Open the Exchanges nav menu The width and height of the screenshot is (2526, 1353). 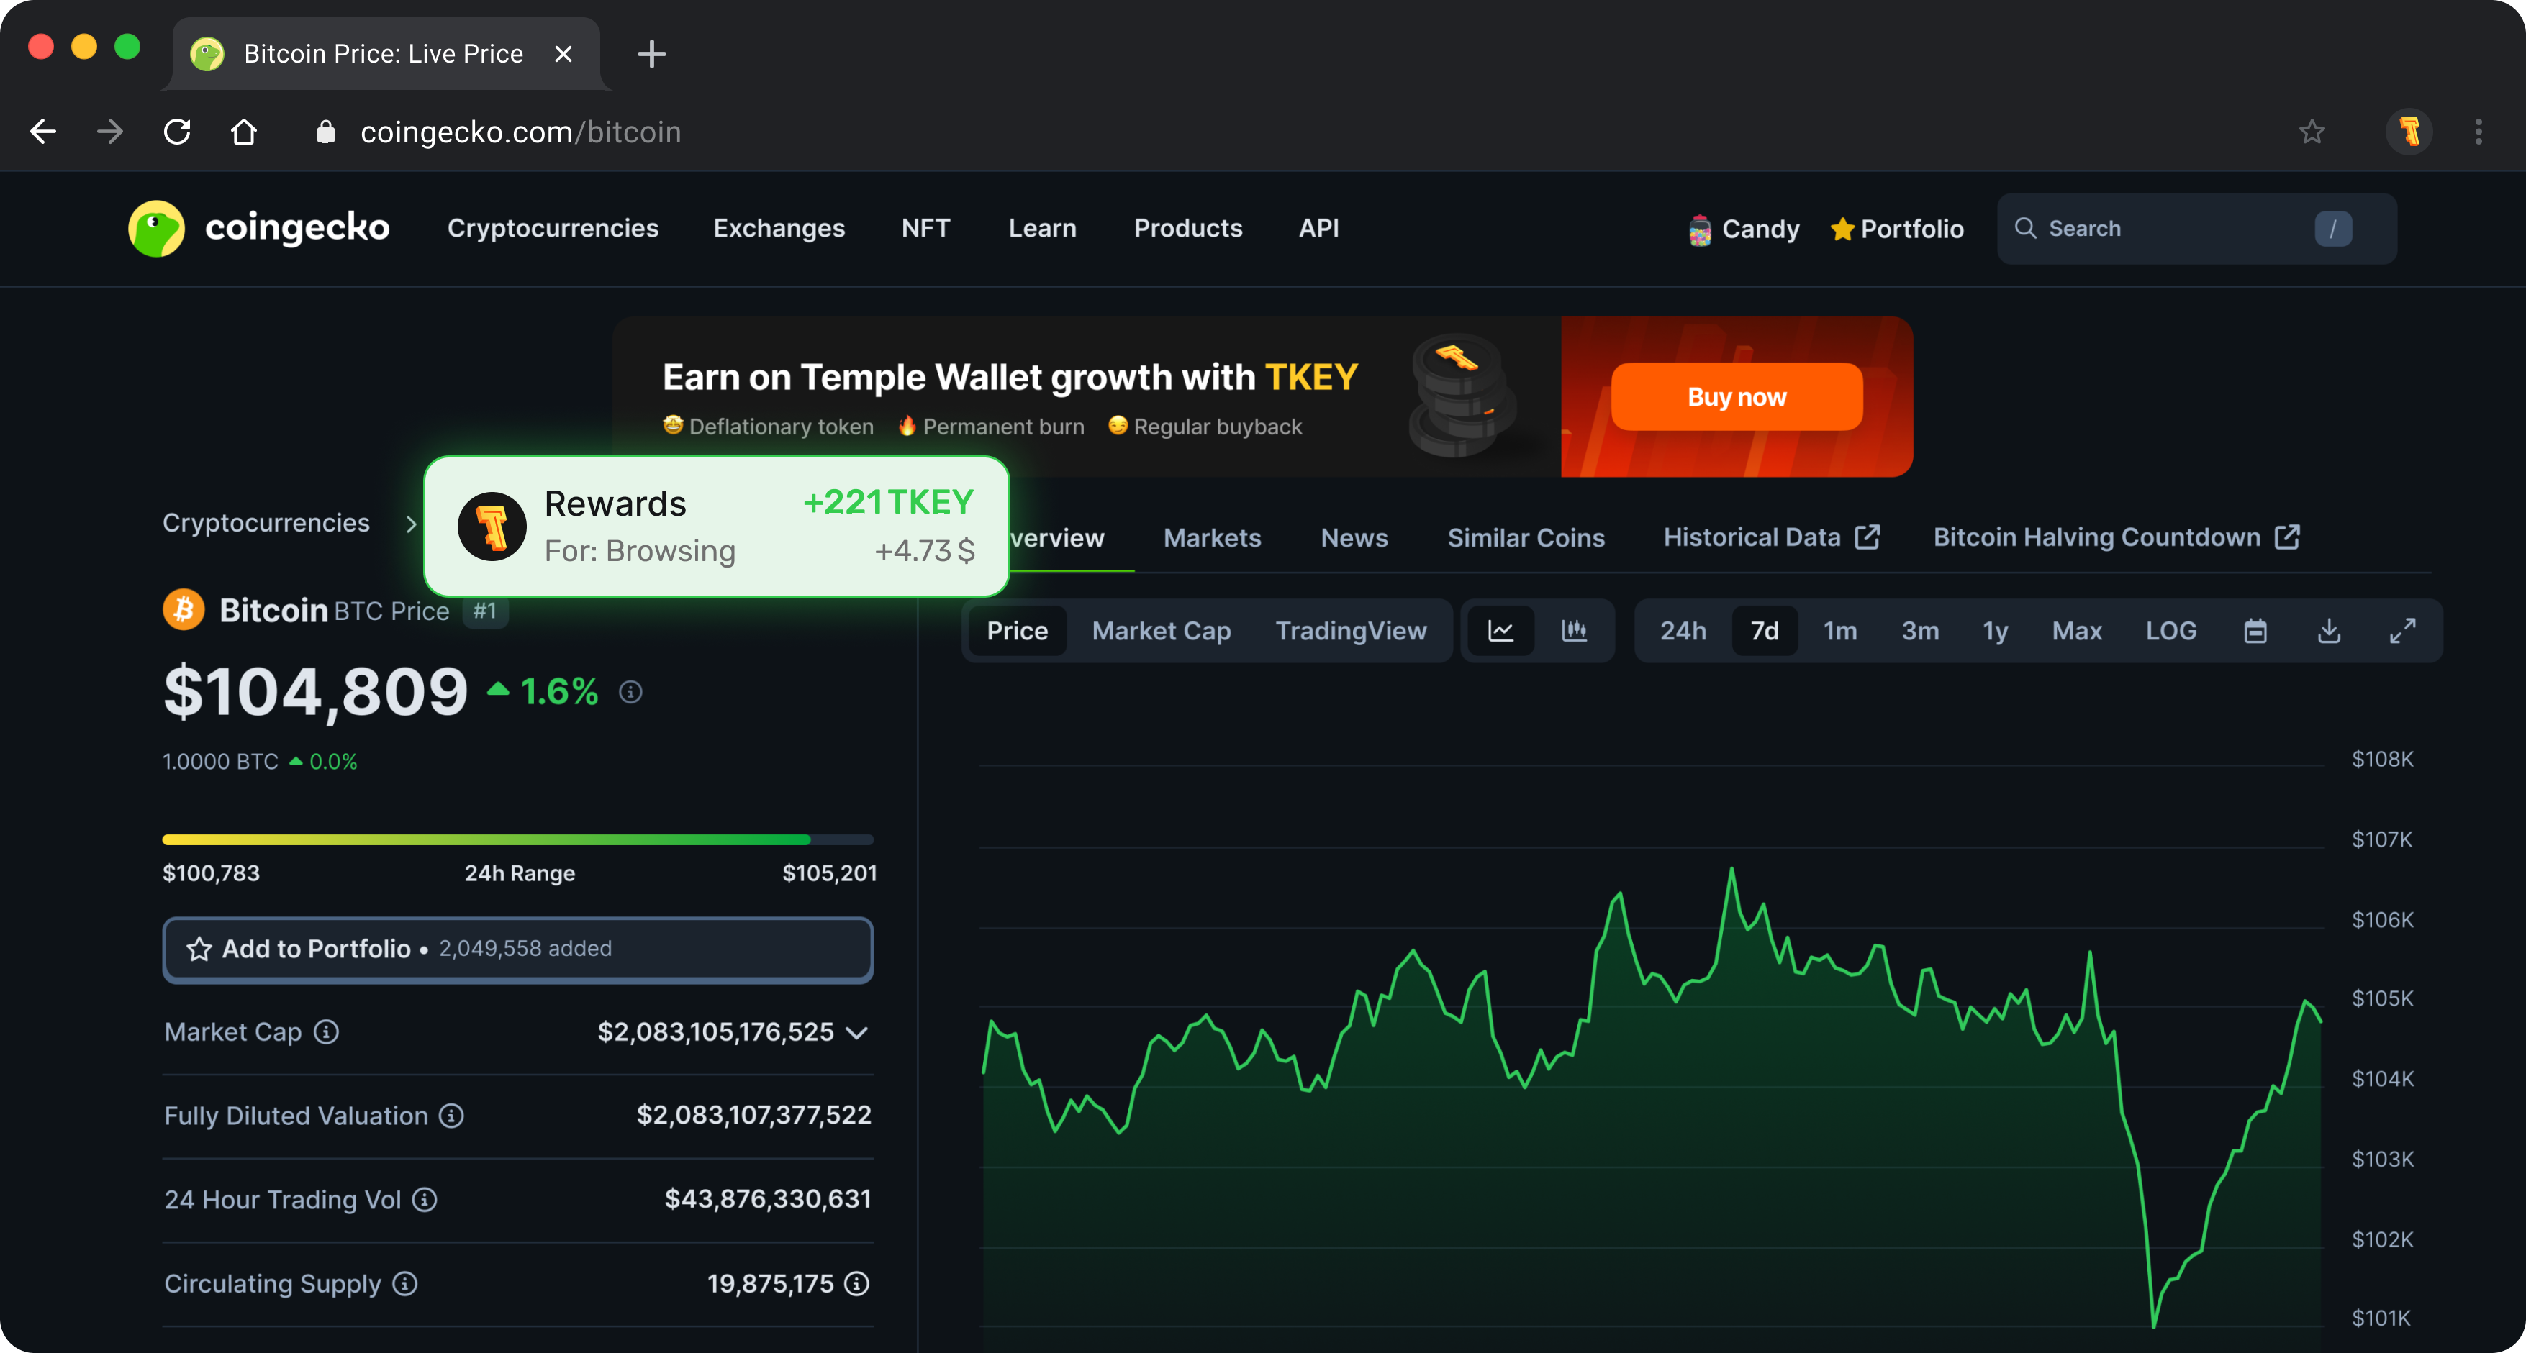[779, 229]
